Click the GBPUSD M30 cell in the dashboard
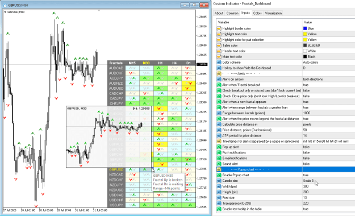Image resolution: width=355 pixels, height=216 pixels. point(146,169)
